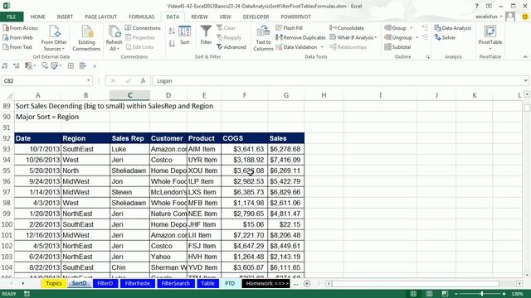Select the Topics sheet tab
This screenshot has height=298, width=531.
54,283
